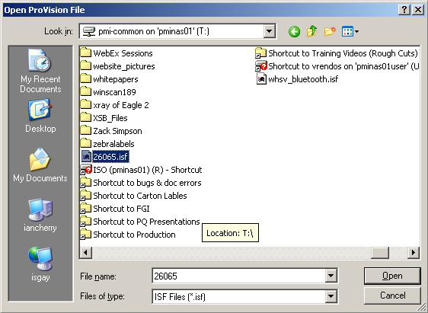Screen dimensions: 428x313
Task: Select the 'XSB_Files' folder name
Action: pos(110,118)
